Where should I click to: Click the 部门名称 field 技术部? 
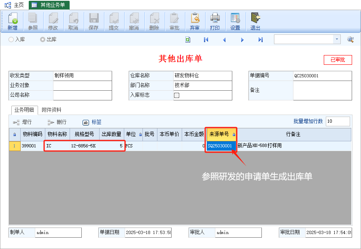pos(203,85)
